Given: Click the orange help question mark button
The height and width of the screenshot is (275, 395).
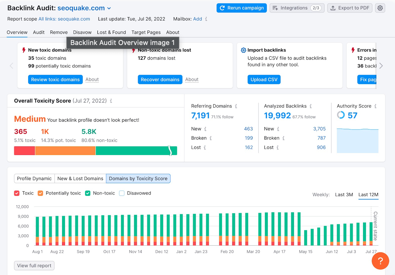Looking at the screenshot, I should click(x=380, y=261).
